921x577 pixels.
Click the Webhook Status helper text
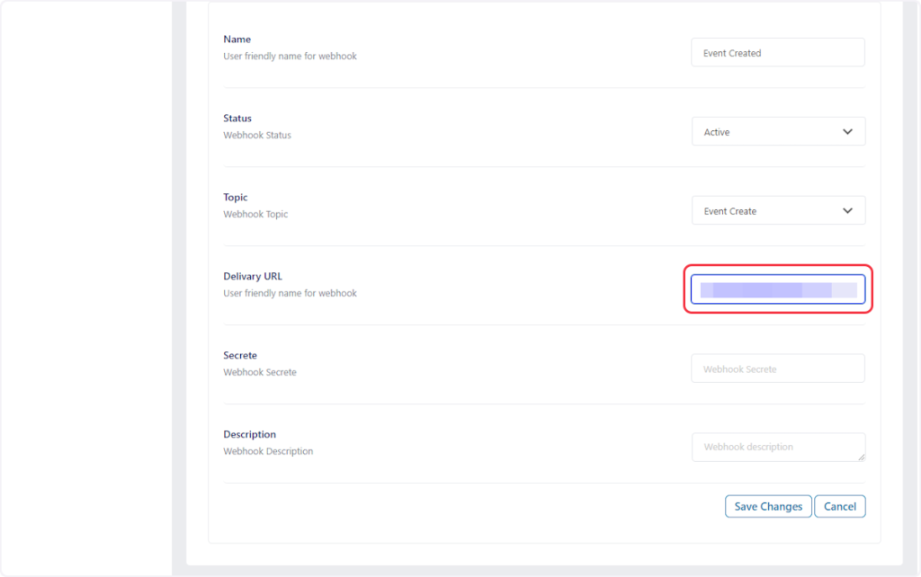257,136
